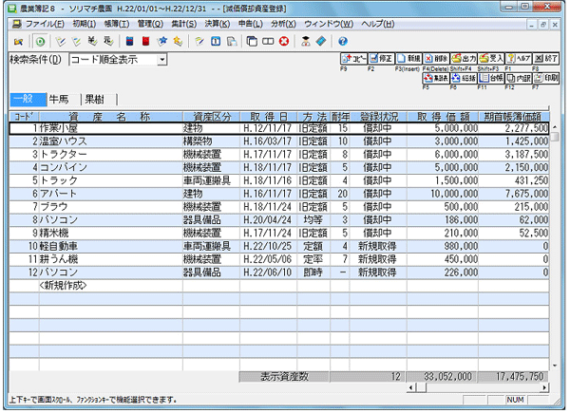570x413 pixels.
Task: Click the horizontal scrollbar right arrow
Action: coord(544,388)
